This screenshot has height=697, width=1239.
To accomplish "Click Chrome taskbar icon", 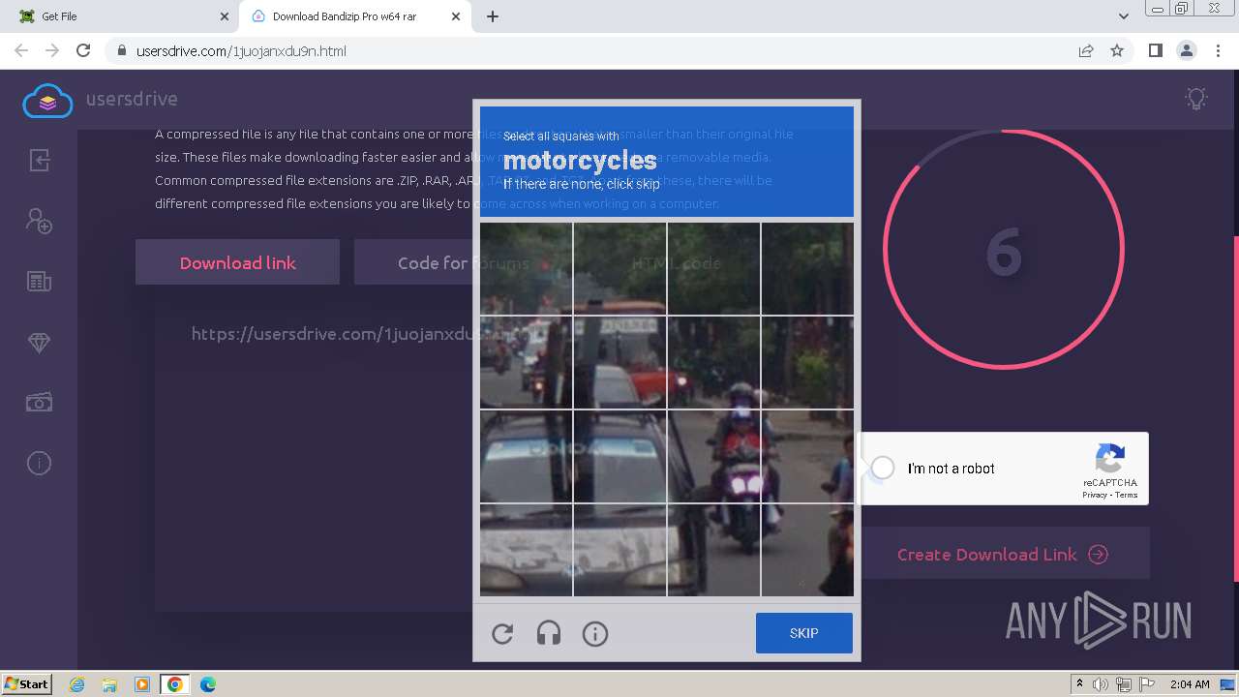I will point(175,684).
